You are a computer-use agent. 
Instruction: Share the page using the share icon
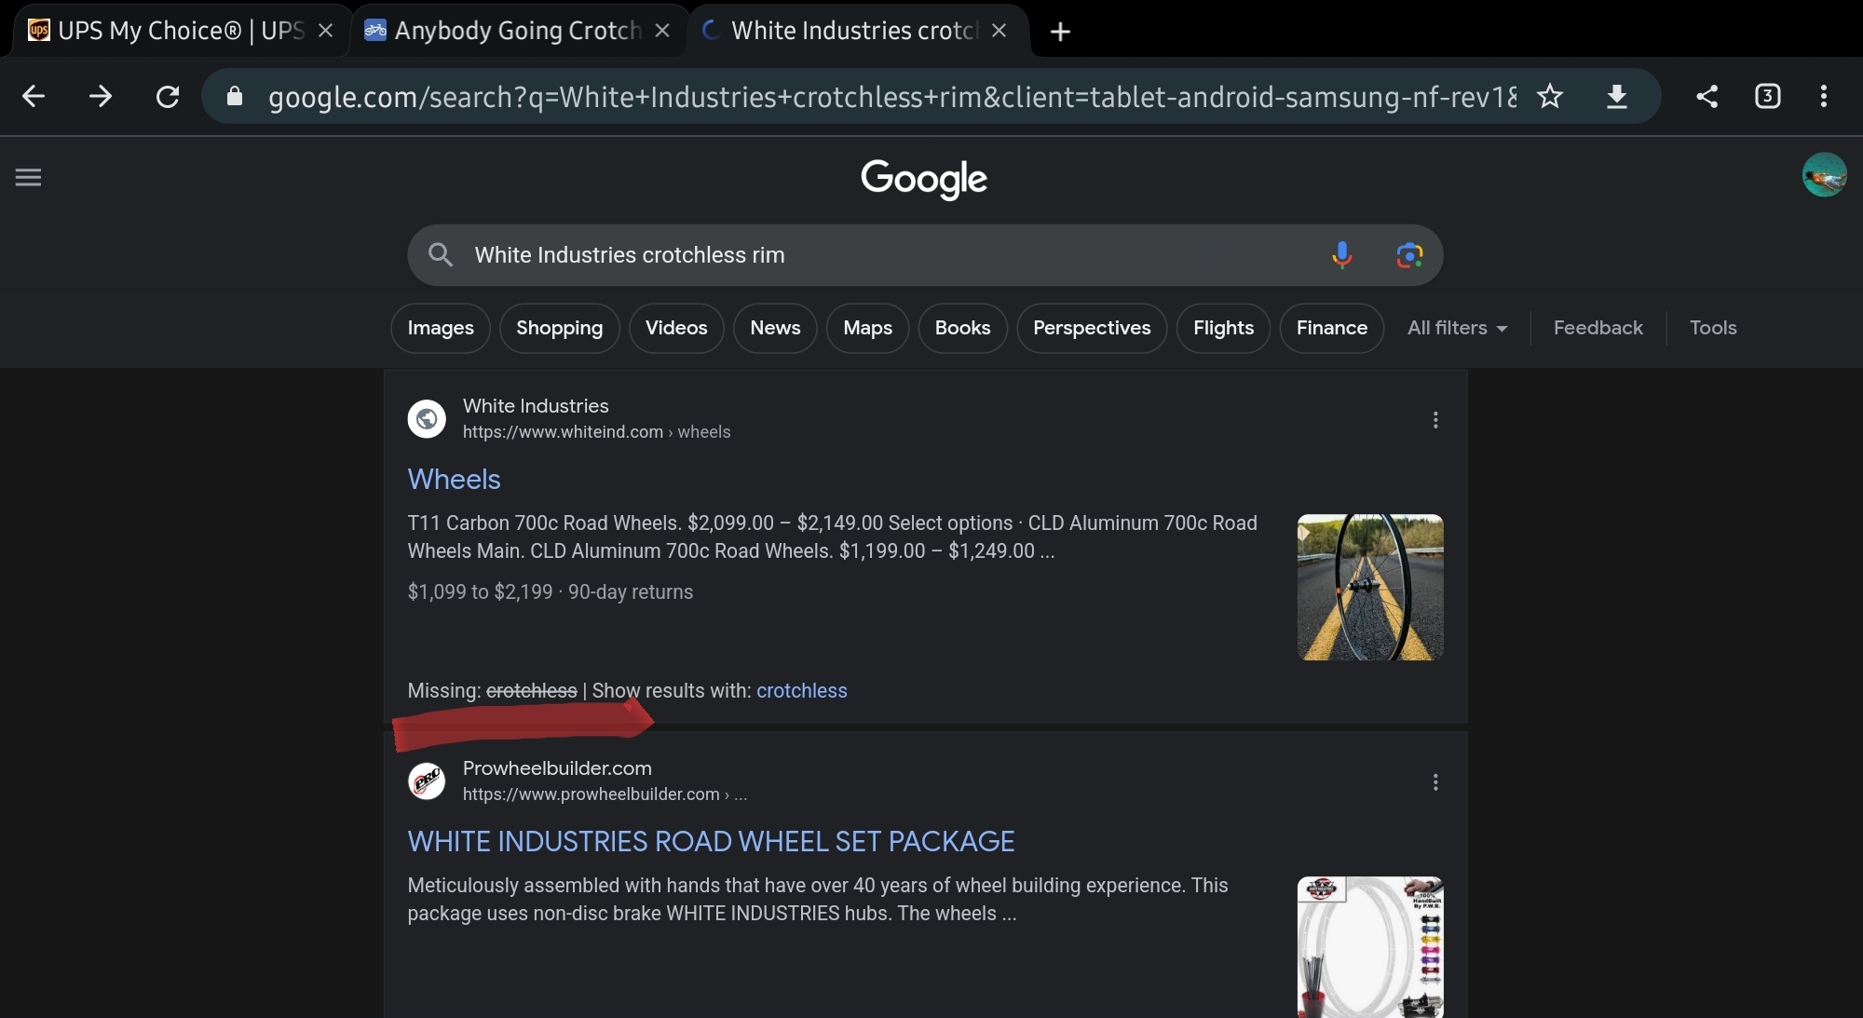pyautogui.click(x=1707, y=96)
